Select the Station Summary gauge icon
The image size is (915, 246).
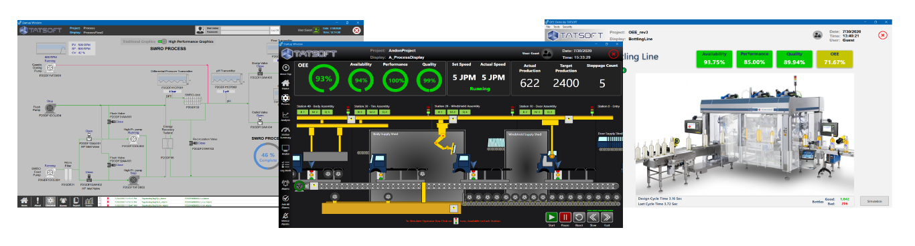click(x=286, y=130)
